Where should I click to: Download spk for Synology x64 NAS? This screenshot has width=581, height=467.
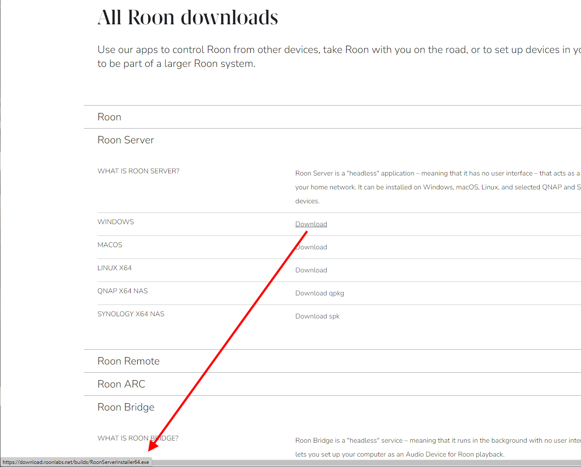coord(318,316)
